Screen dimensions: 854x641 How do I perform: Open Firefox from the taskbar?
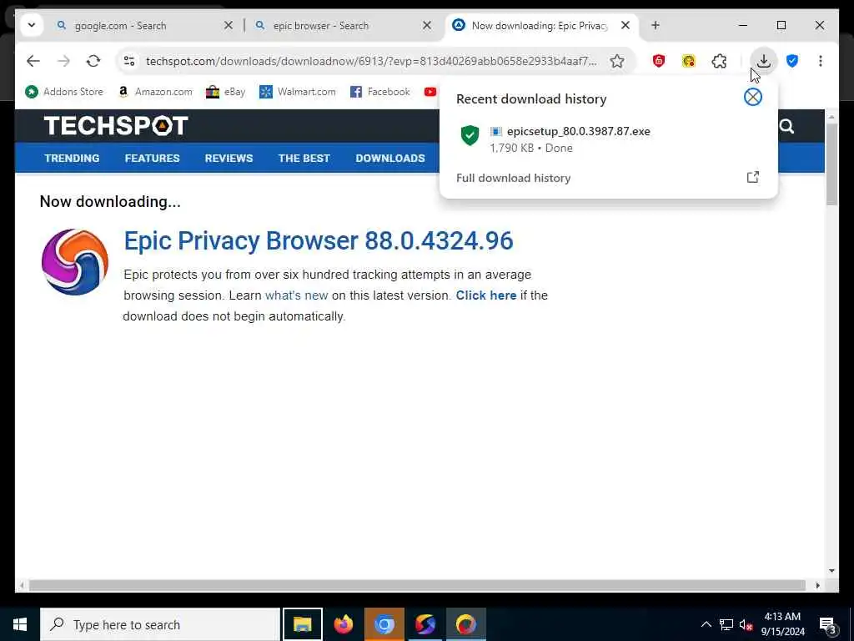pyautogui.click(x=343, y=624)
